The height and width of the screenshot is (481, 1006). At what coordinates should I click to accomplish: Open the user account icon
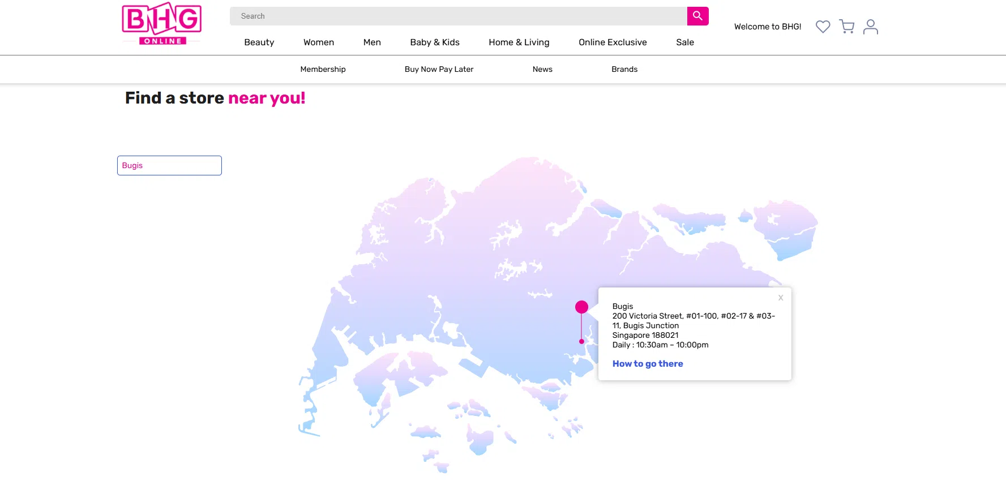click(870, 27)
